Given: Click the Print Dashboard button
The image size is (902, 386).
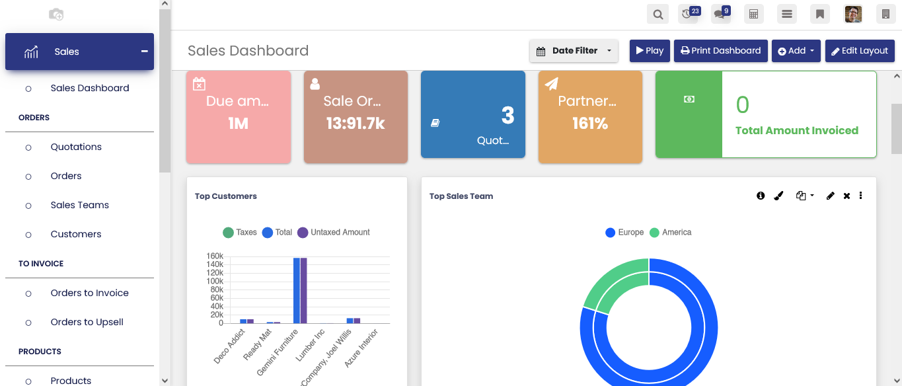Looking at the screenshot, I should [720, 51].
